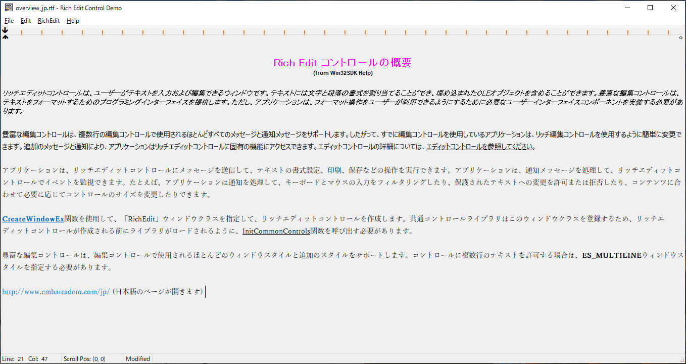Click the 'Modified' status bar indicator

[x=138, y=359]
